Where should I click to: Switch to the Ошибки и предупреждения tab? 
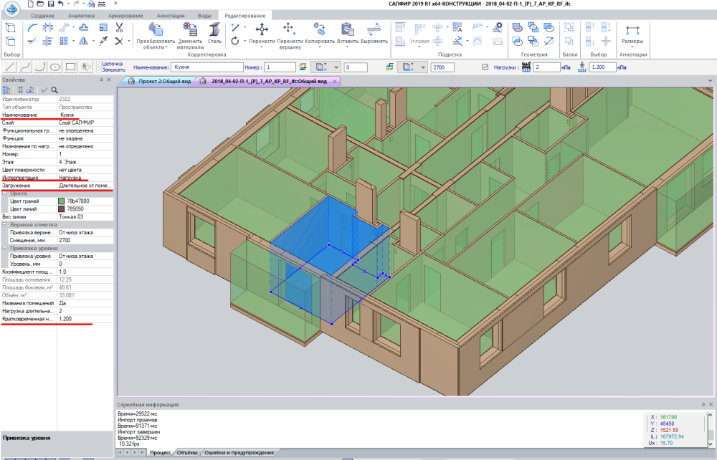point(239,453)
